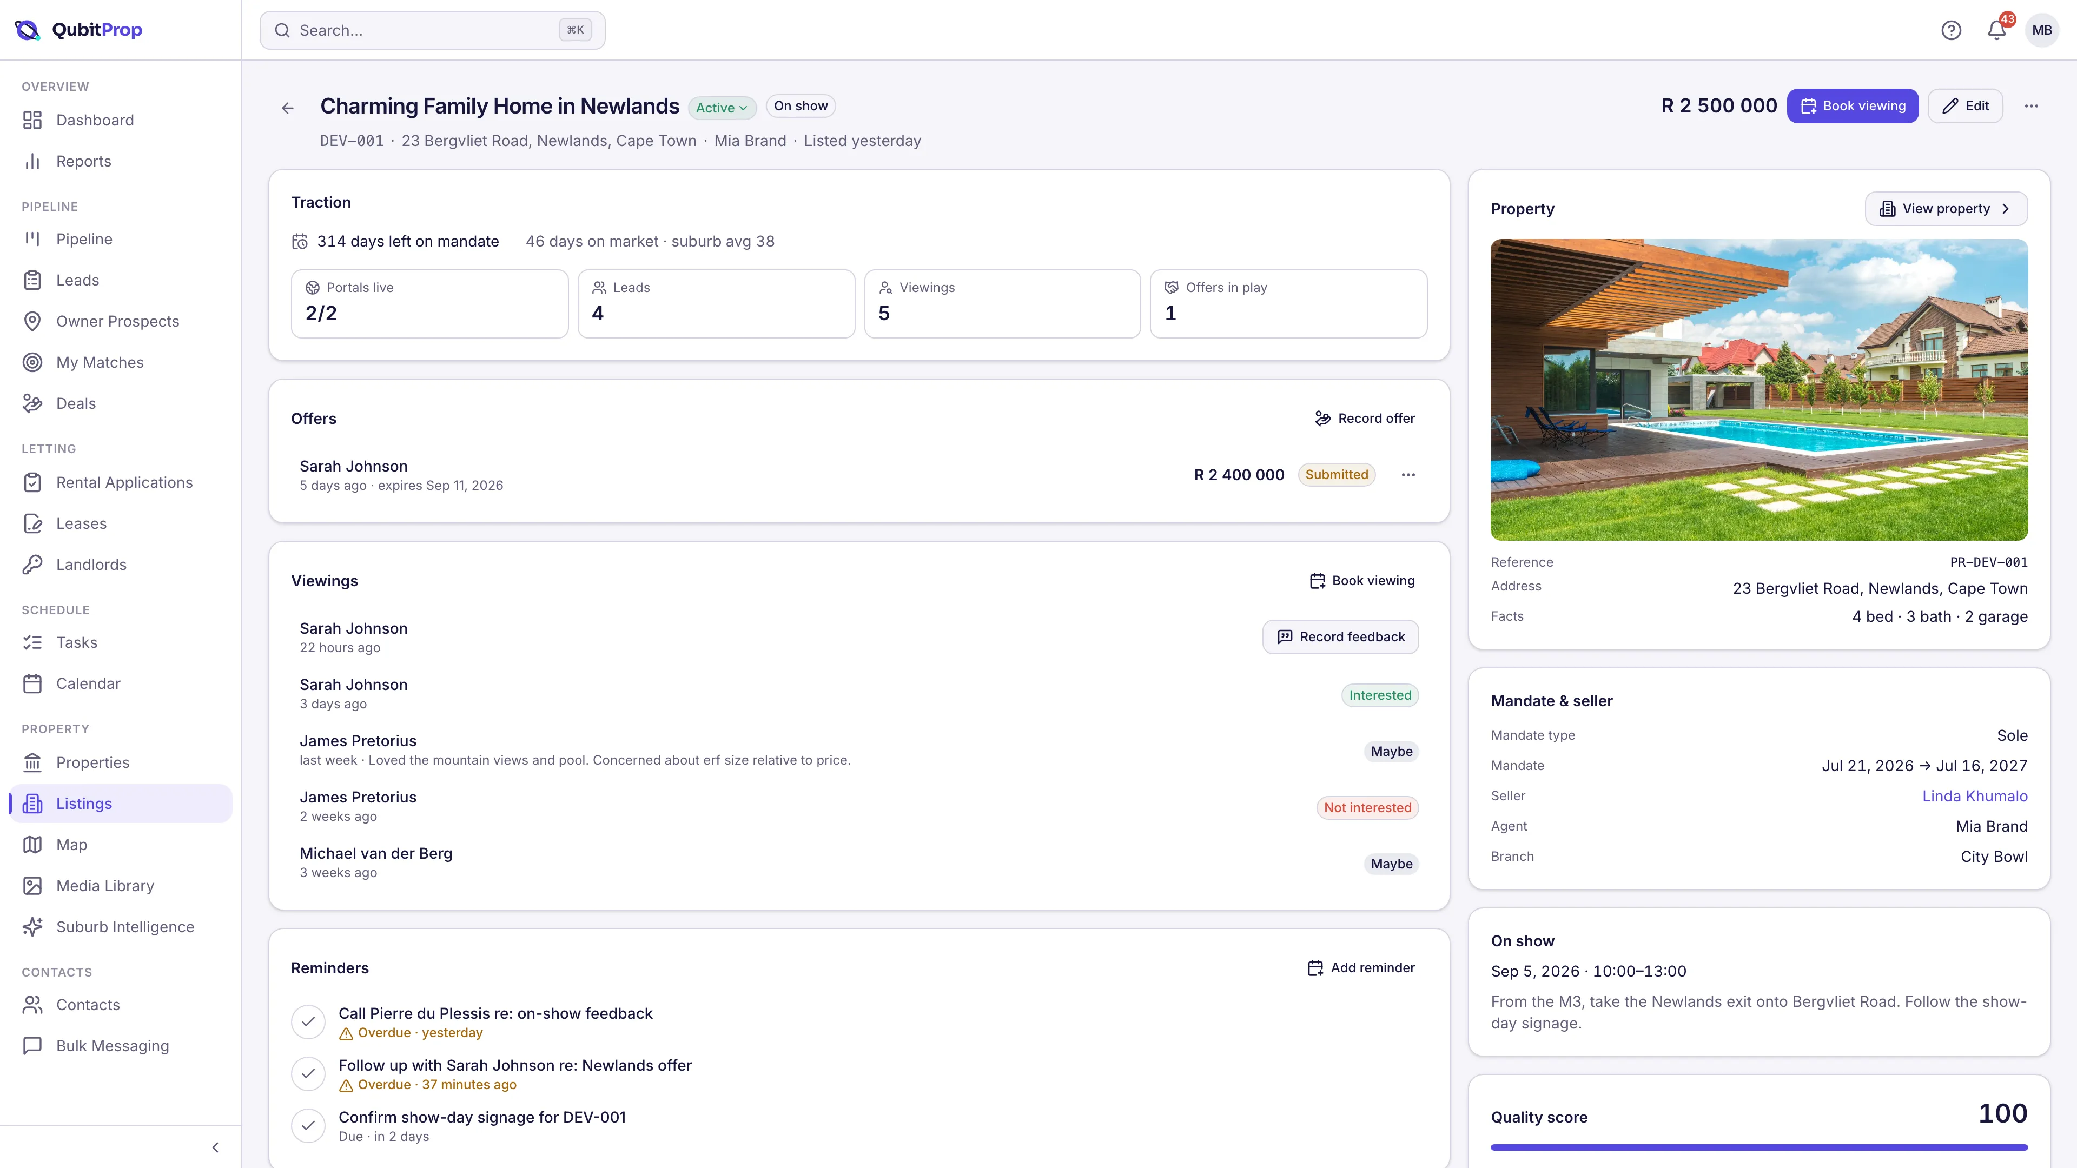Image resolution: width=2077 pixels, height=1168 pixels.
Task: Click the Map icon in sidebar
Action: click(x=32, y=845)
